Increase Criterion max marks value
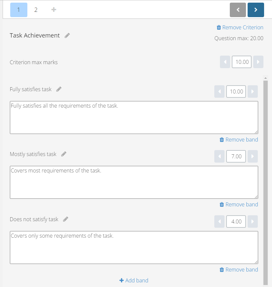This screenshot has height=287, width=272. click(x=258, y=62)
